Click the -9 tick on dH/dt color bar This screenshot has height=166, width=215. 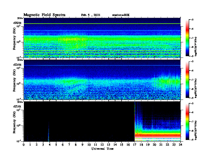pos(192,56)
